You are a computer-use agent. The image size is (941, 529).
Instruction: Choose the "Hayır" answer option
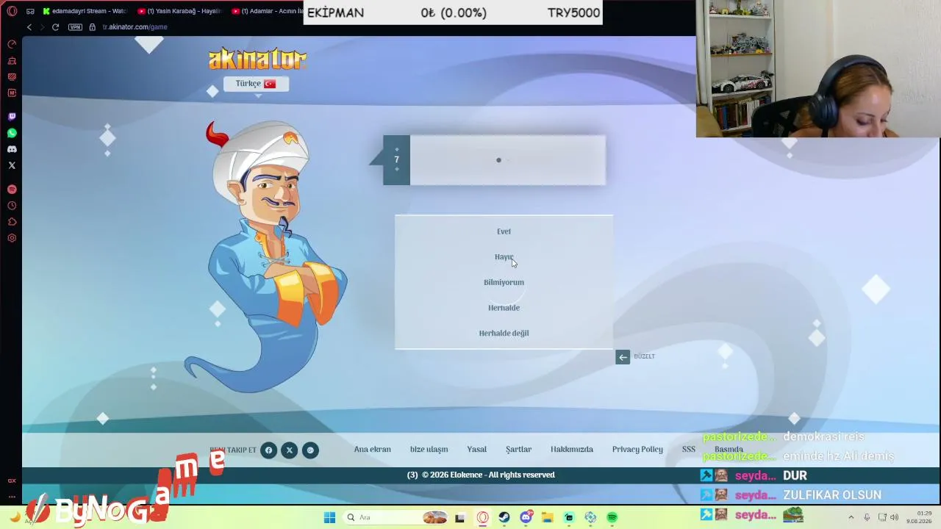click(504, 257)
